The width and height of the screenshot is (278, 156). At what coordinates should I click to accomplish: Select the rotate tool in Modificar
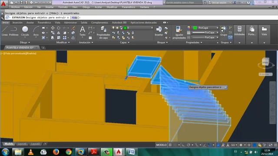click(x=59, y=28)
